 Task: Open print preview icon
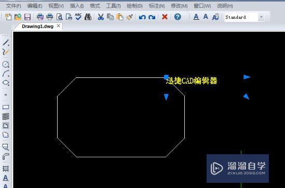59,17
